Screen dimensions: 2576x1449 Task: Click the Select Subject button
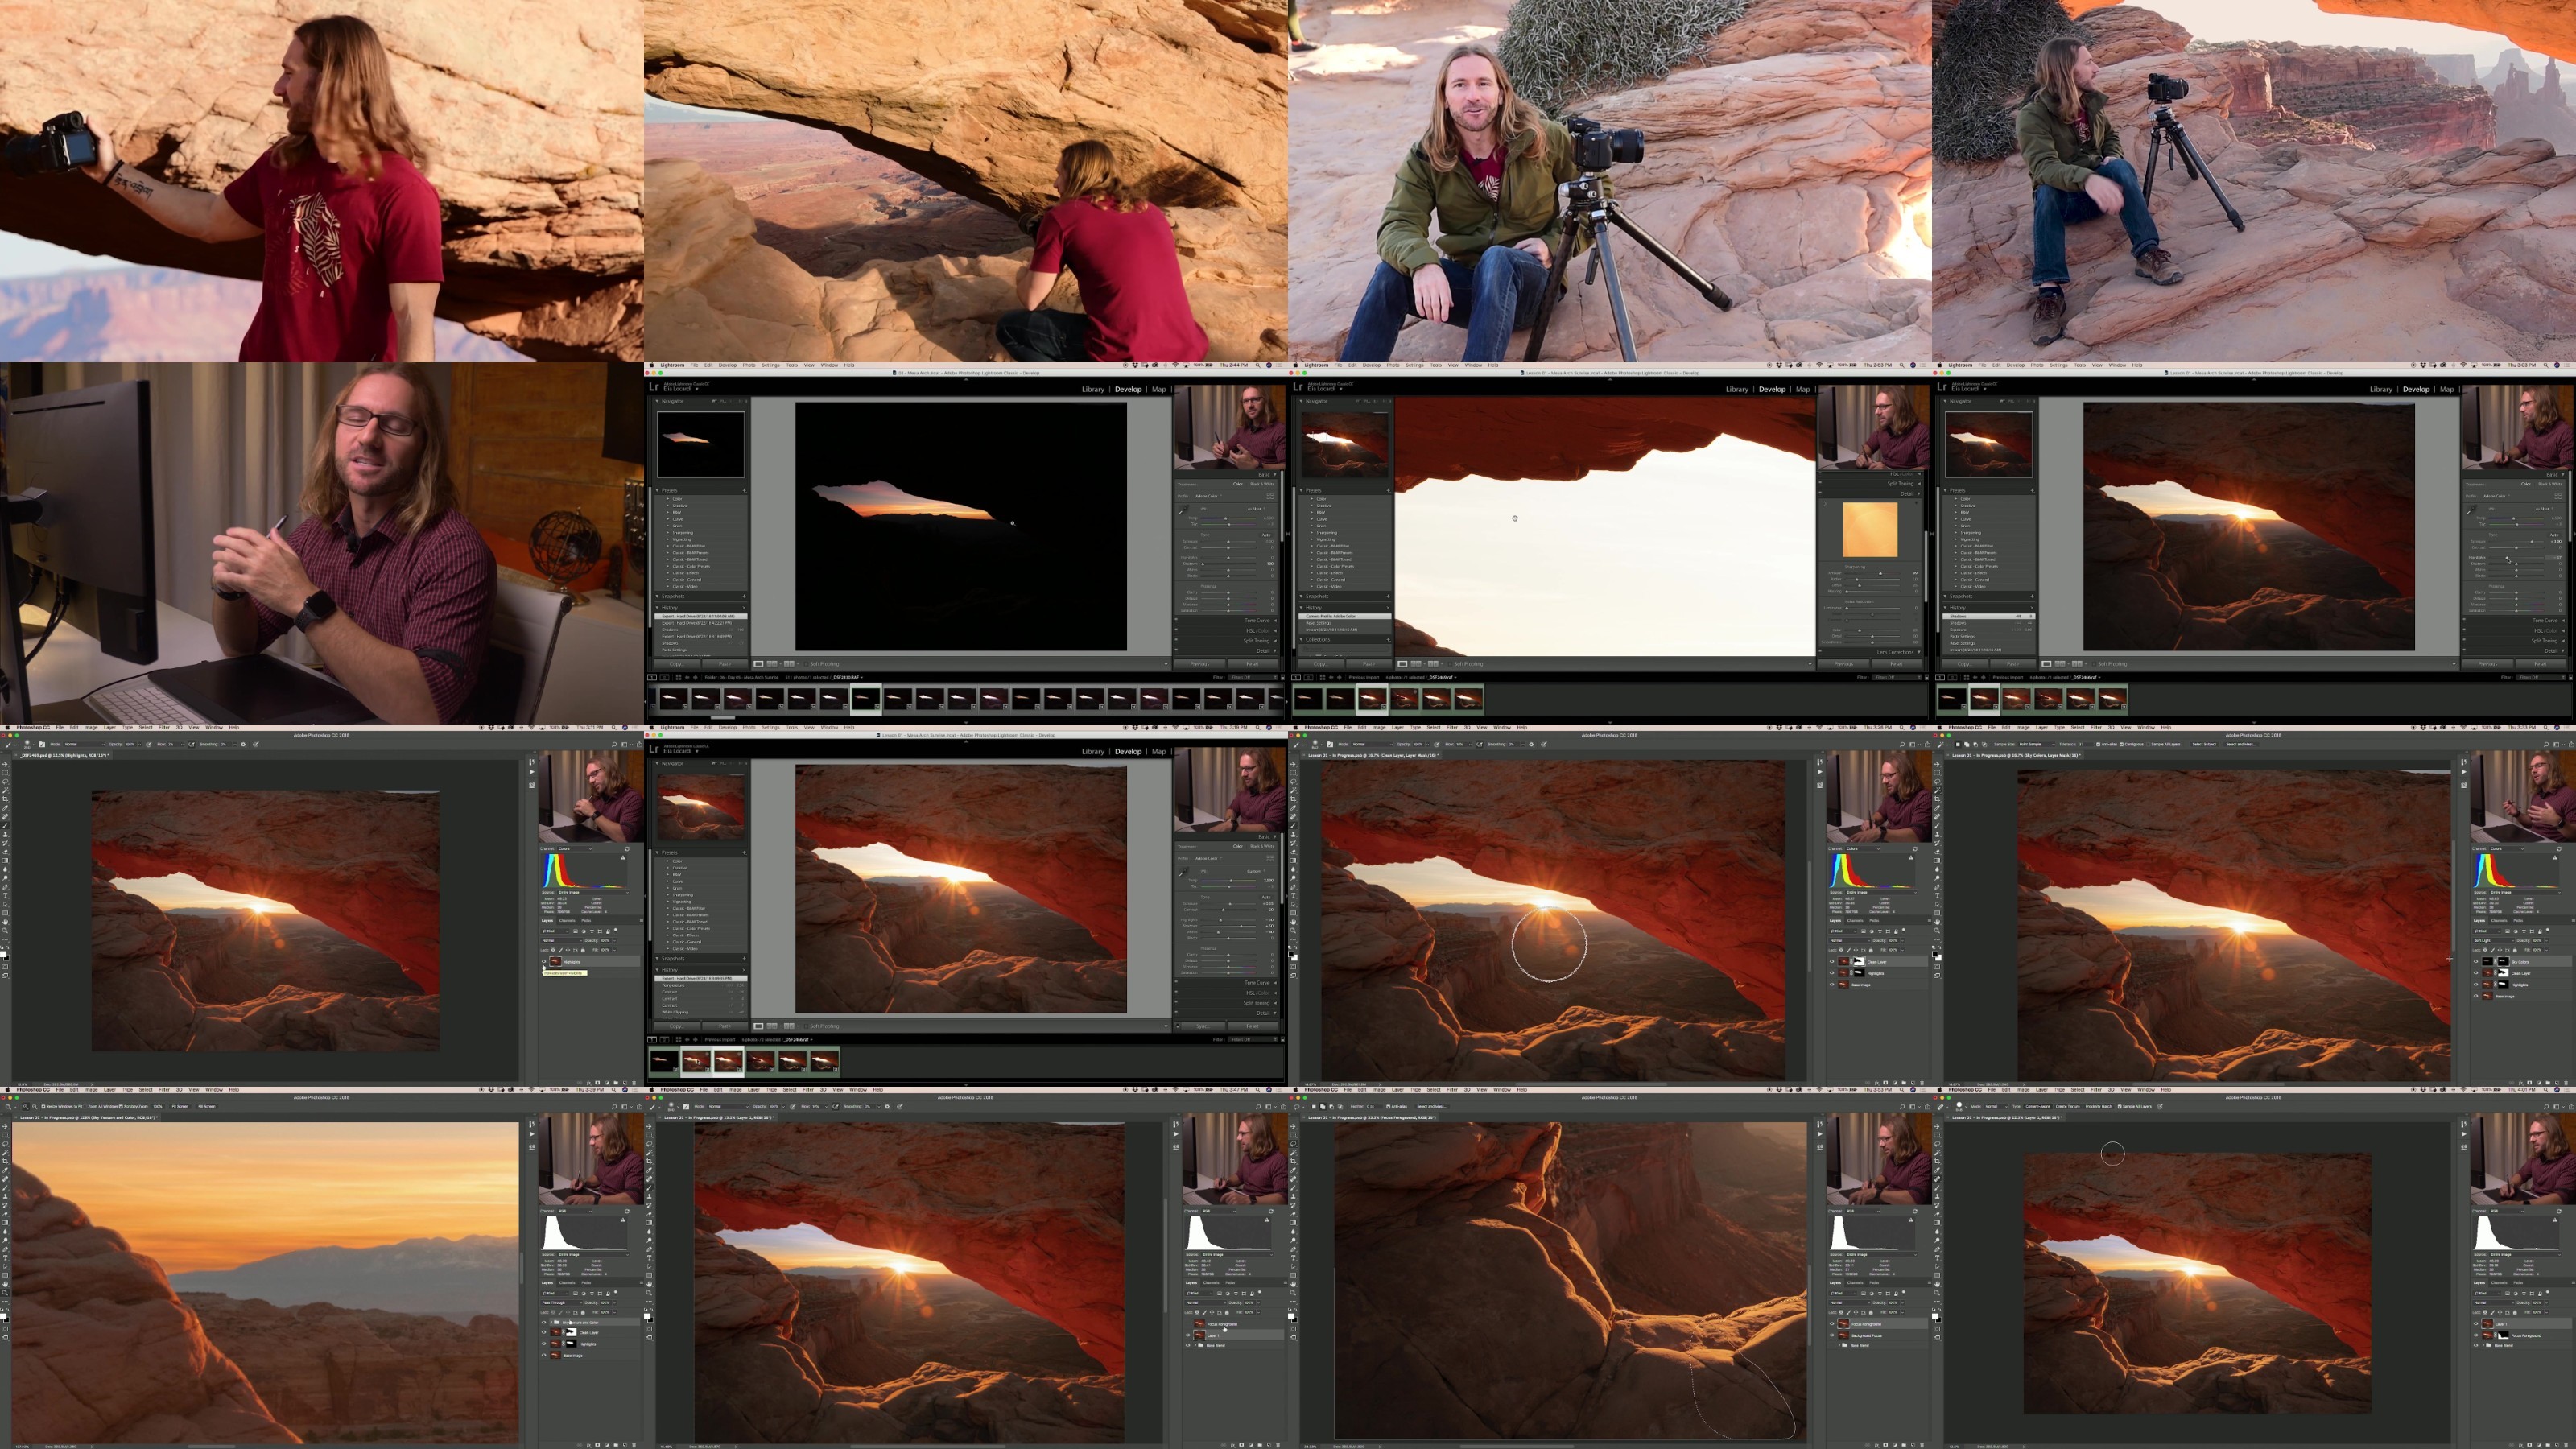coord(2204,744)
